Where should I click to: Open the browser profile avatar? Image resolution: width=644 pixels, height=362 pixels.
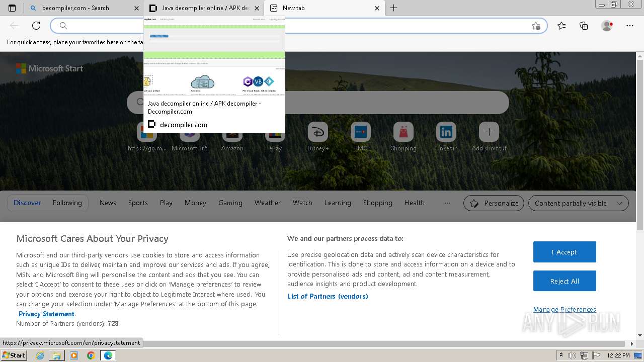coord(607,26)
